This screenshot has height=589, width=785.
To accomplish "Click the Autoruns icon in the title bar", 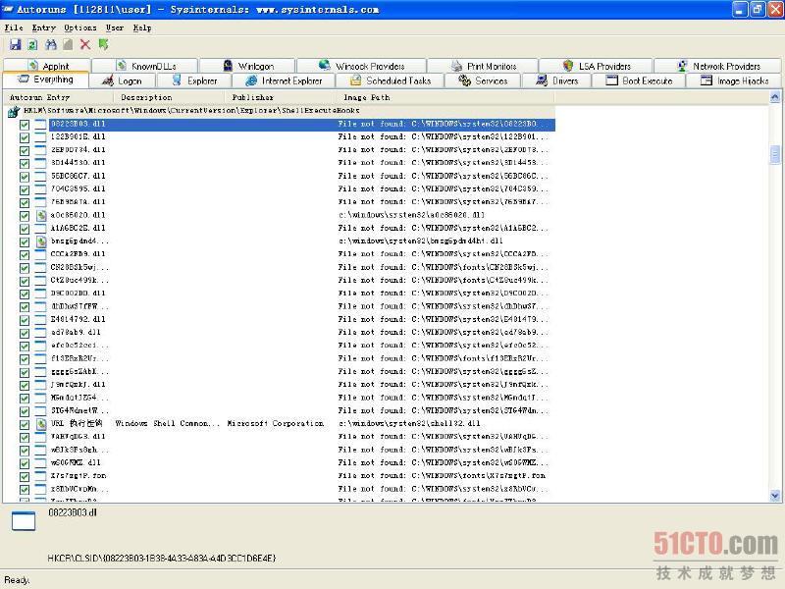I will pos(8,9).
